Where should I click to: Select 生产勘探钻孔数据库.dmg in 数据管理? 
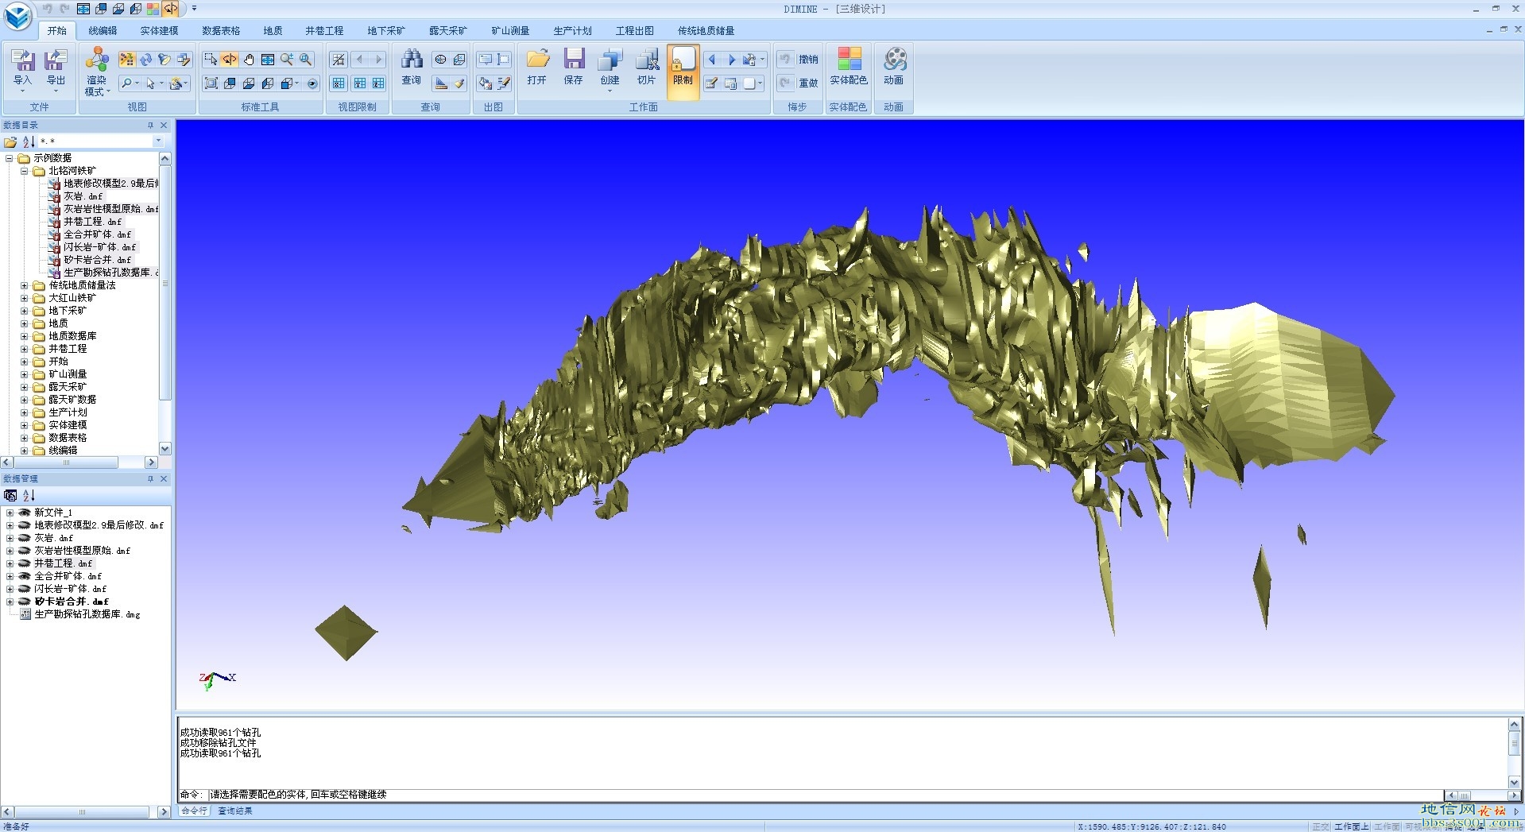tap(87, 614)
